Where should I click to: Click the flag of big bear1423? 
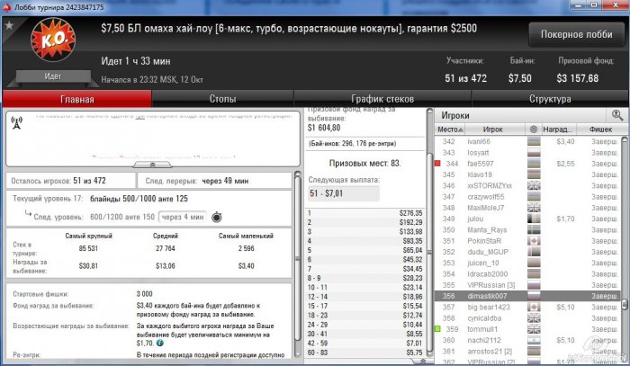tap(534, 307)
